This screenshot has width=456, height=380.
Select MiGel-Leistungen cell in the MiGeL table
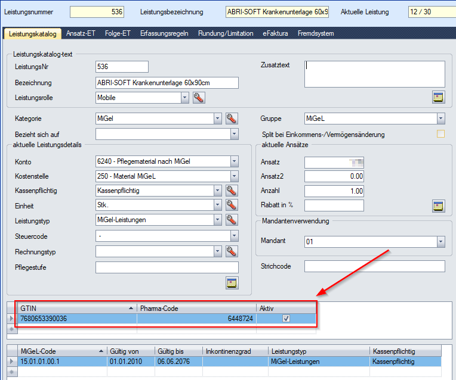[x=319, y=362]
